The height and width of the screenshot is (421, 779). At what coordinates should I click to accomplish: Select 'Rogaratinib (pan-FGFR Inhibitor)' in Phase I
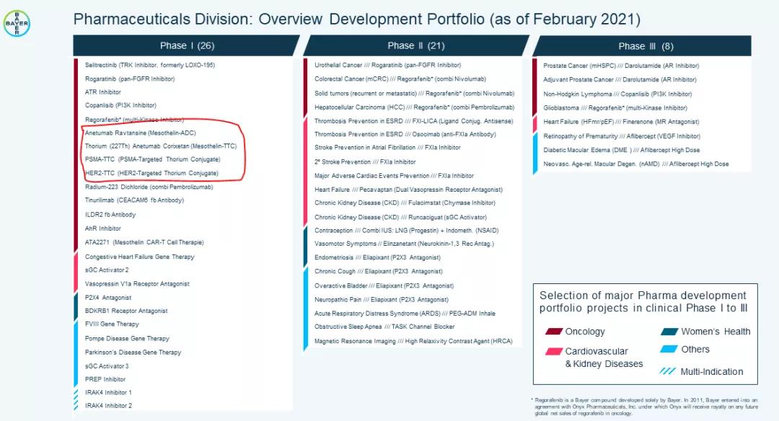tap(130, 79)
